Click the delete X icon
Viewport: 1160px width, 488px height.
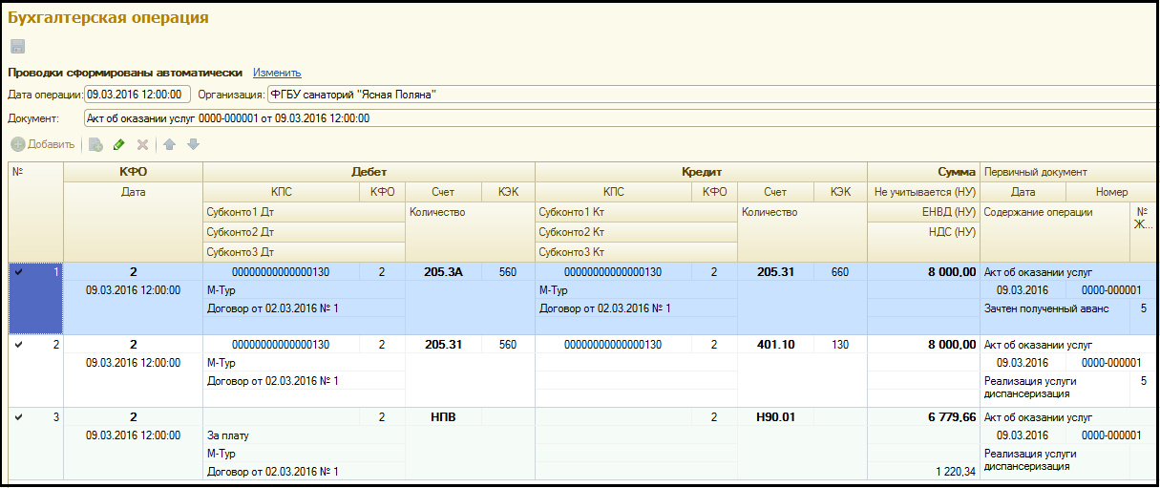click(142, 144)
